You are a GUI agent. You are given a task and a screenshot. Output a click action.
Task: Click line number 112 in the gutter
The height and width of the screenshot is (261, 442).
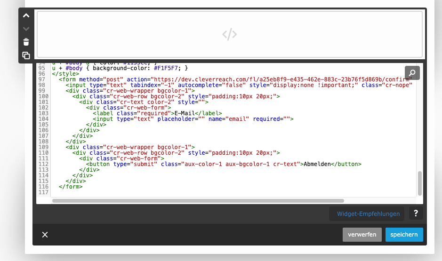coord(43,164)
